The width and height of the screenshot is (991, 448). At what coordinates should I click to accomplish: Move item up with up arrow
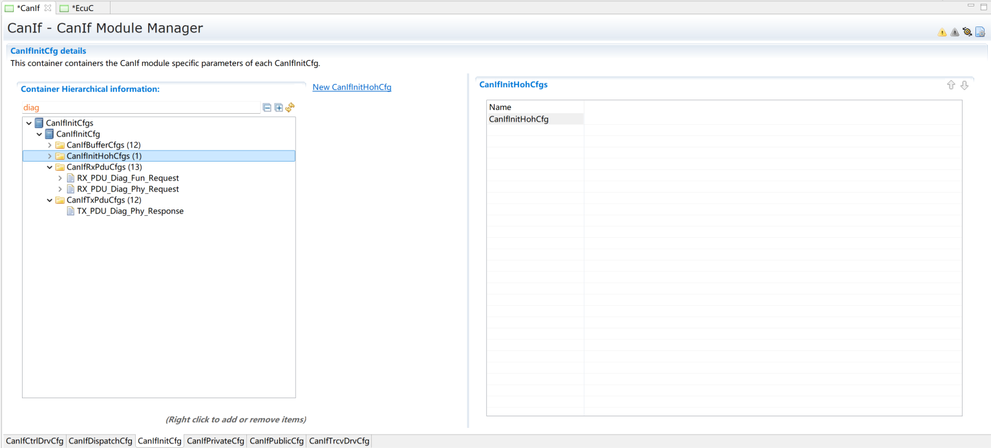[951, 85]
